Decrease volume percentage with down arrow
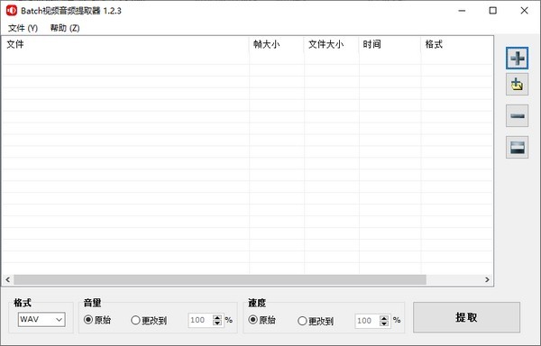This screenshot has width=541, height=346. tap(217, 323)
